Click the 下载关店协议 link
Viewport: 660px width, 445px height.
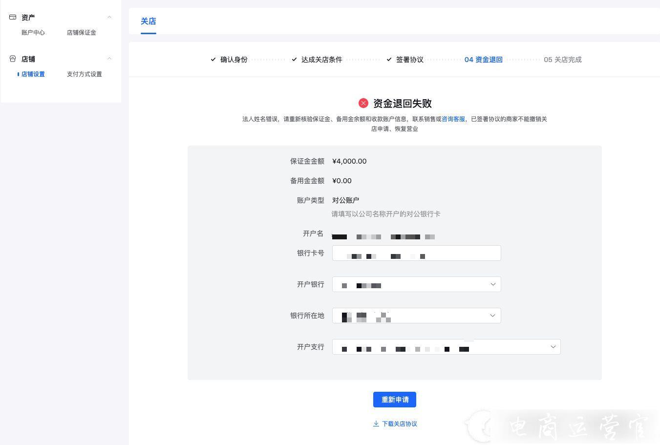400,424
